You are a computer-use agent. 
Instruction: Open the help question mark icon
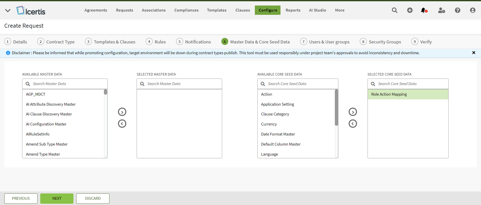click(x=457, y=10)
